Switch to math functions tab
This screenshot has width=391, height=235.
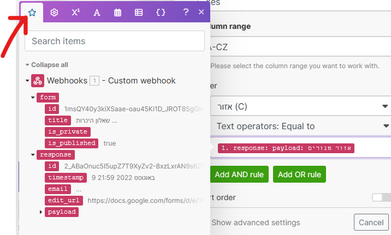coord(75,12)
